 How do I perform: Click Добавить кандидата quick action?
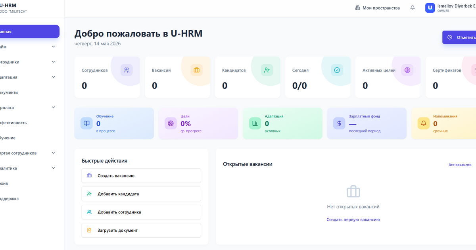[x=141, y=194]
